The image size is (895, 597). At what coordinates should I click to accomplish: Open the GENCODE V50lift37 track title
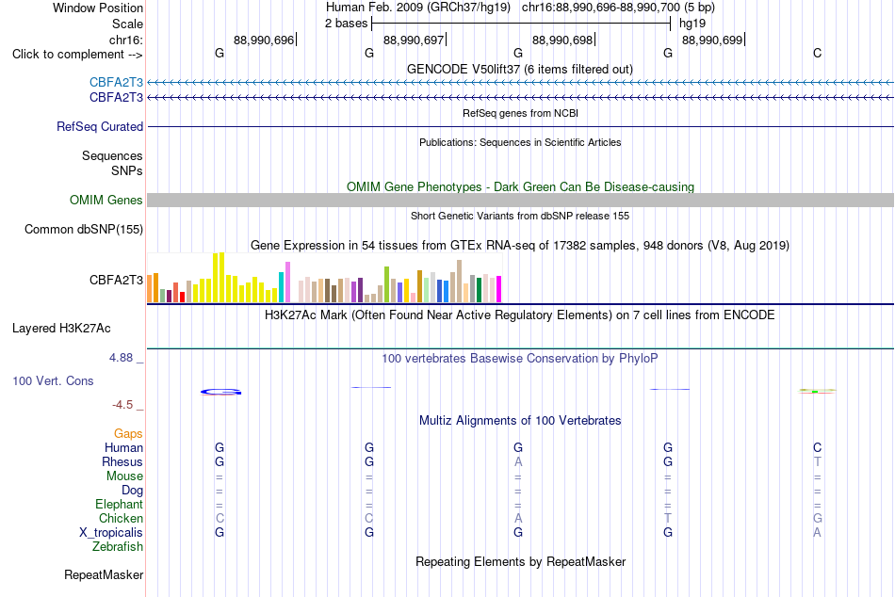pyautogui.click(x=520, y=69)
